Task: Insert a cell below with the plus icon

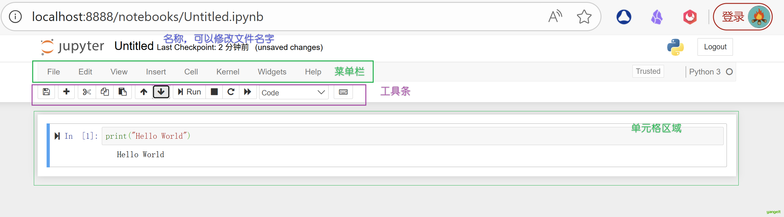Action: pos(66,92)
